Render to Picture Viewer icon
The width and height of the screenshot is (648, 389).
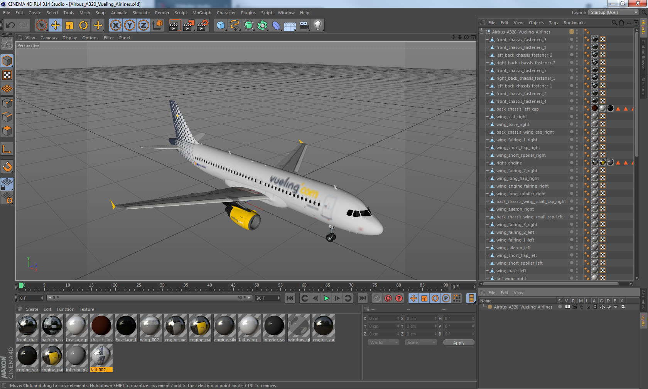pos(189,25)
